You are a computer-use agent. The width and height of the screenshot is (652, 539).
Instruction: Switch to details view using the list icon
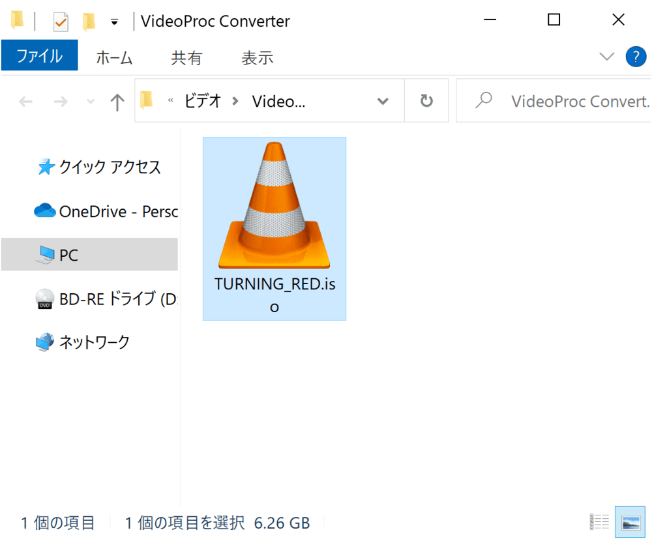point(599,521)
